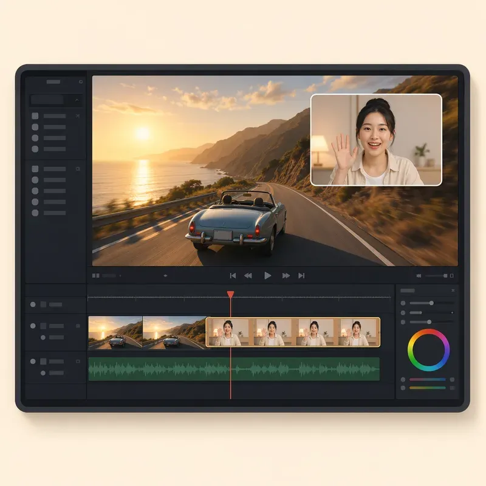The height and width of the screenshot is (486, 486).
Task: Toggle the audio track's main visibility dot
Action: point(33,361)
